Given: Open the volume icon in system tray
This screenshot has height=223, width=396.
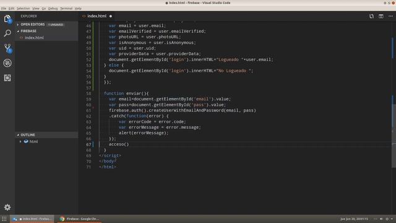Looking at the screenshot, I should (x=381, y=219).
